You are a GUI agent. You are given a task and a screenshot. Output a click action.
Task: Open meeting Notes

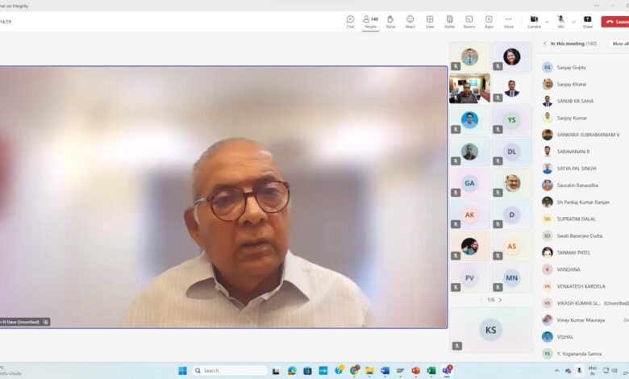[449, 20]
